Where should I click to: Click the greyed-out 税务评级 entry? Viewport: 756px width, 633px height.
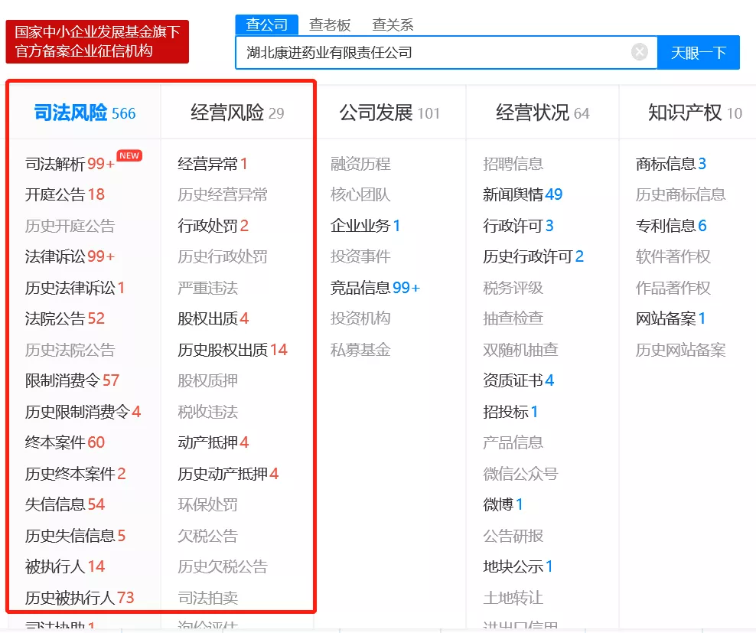pos(513,288)
